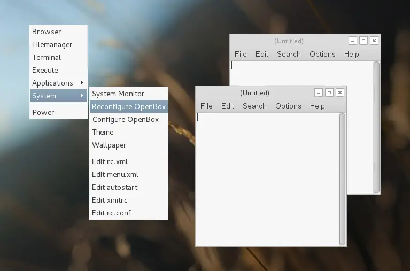Open the Power menu entry

pyautogui.click(x=58, y=112)
